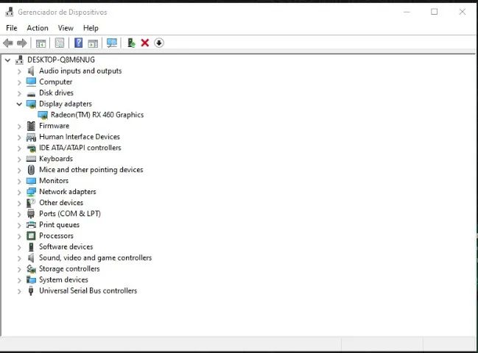
Task: Select the DESKTOP-Q8M6NUG label
Action: click(x=61, y=60)
